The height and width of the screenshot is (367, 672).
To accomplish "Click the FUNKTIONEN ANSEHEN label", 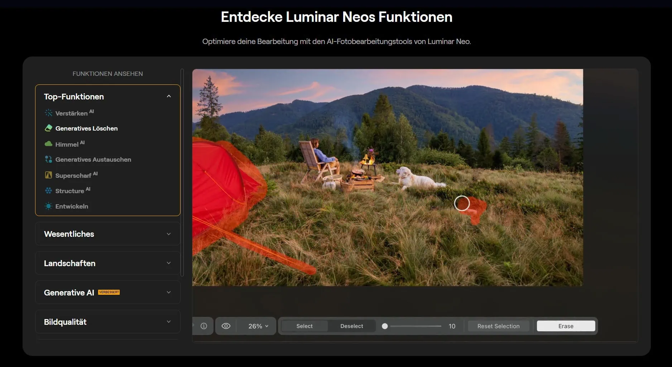I will pyautogui.click(x=107, y=73).
